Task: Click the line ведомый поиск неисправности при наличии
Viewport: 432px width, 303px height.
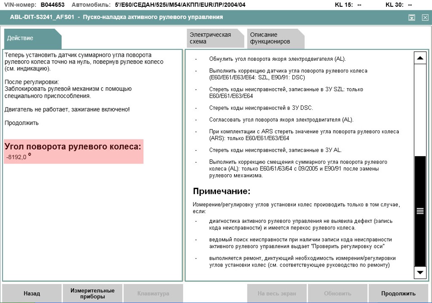Action: click(301, 243)
